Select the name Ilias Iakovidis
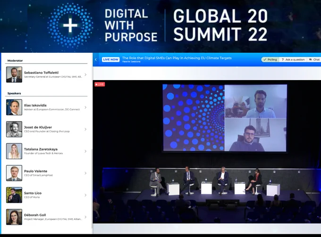The width and height of the screenshot is (321, 237). tap(35, 105)
